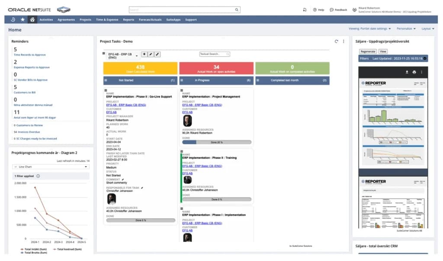This screenshot has height=261, width=443.
Task: Click the Help question mark icon
Action: click(x=315, y=10)
